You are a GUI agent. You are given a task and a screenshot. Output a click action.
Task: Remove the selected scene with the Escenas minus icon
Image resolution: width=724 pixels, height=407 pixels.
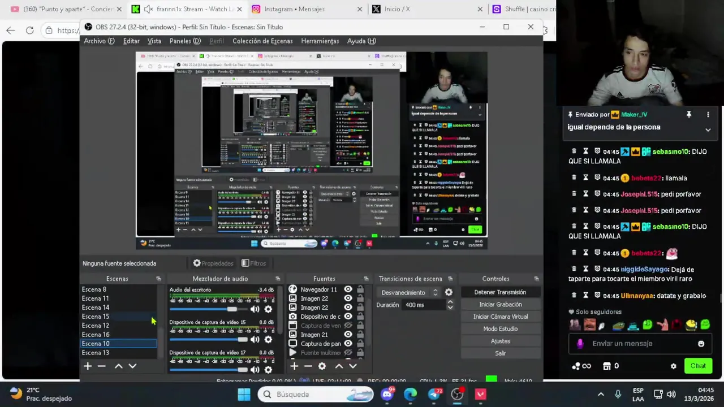101,366
